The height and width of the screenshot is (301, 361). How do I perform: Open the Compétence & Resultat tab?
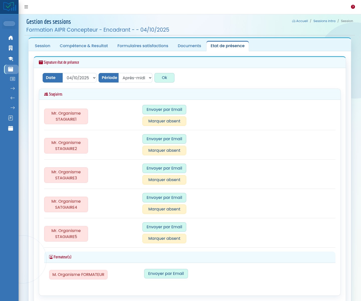84,46
